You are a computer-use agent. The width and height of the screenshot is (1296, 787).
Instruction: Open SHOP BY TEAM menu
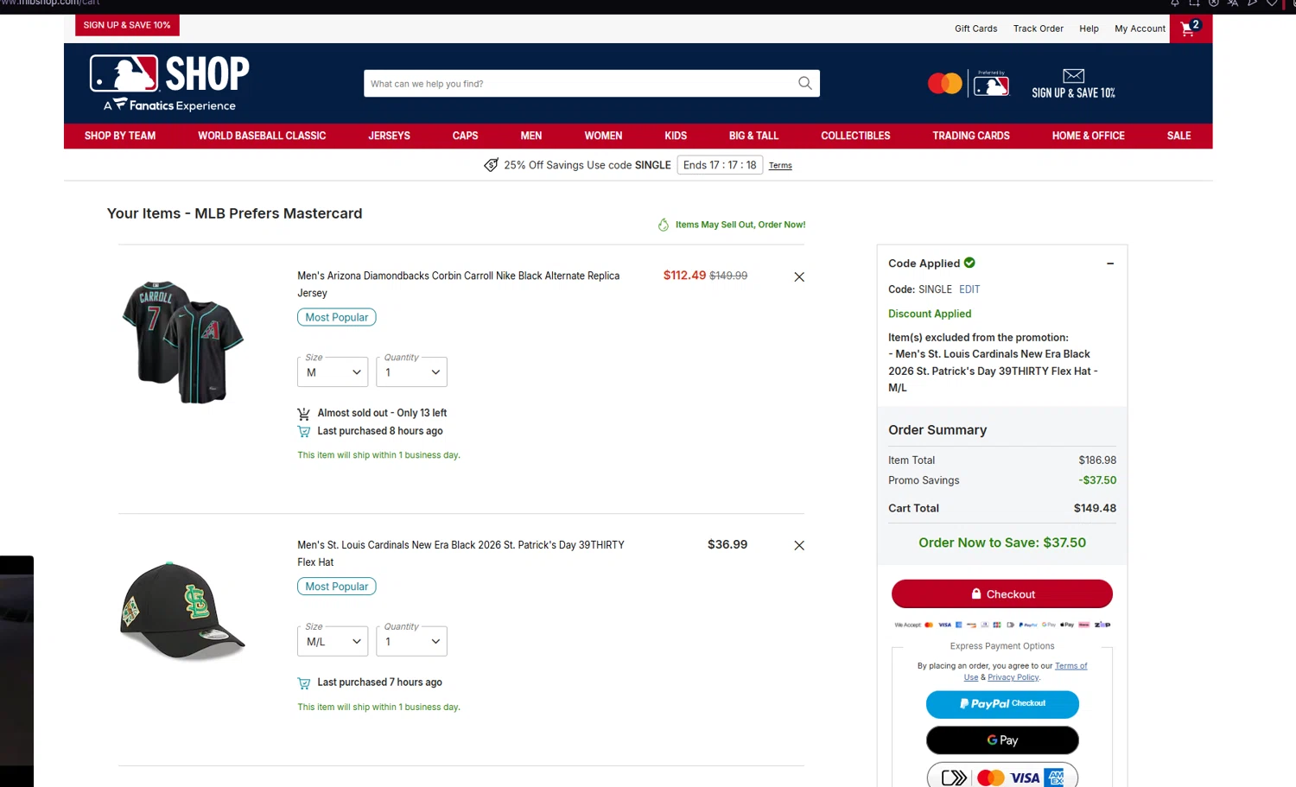pyautogui.click(x=120, y=136)
